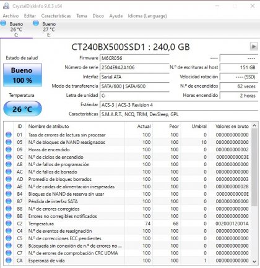Click raw value 00000000003E
Image resolution: width=260 pixels, height=268 pixels.
232,157
